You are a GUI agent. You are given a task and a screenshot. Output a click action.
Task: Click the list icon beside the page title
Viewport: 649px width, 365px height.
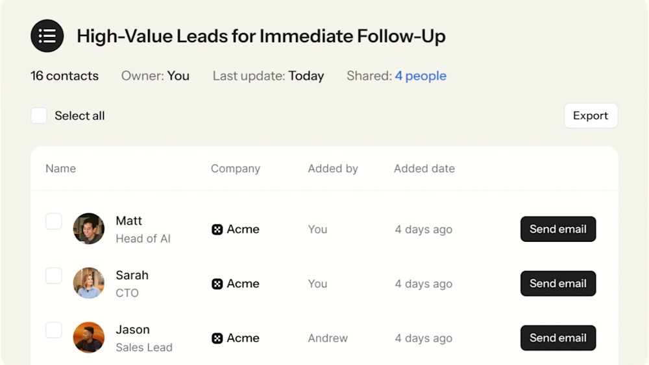47,36
